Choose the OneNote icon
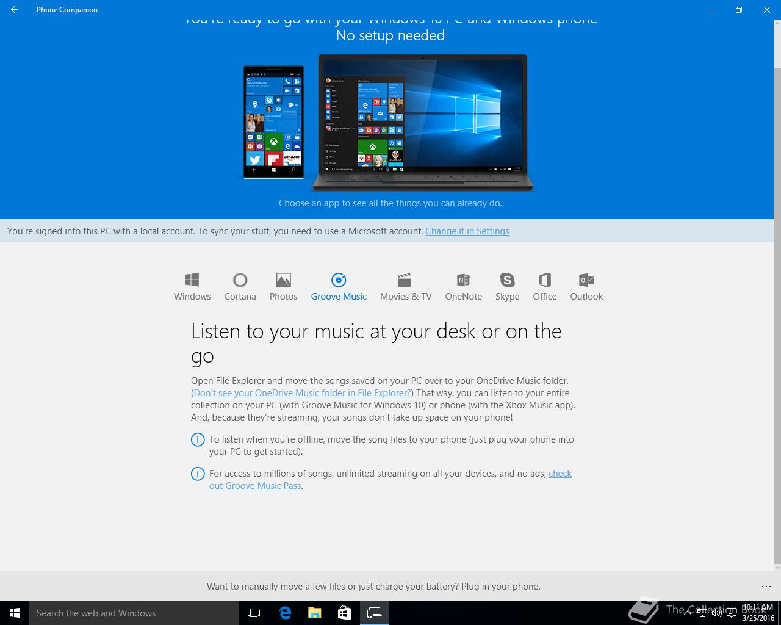 pyautogui.click(x=464, y=280)
